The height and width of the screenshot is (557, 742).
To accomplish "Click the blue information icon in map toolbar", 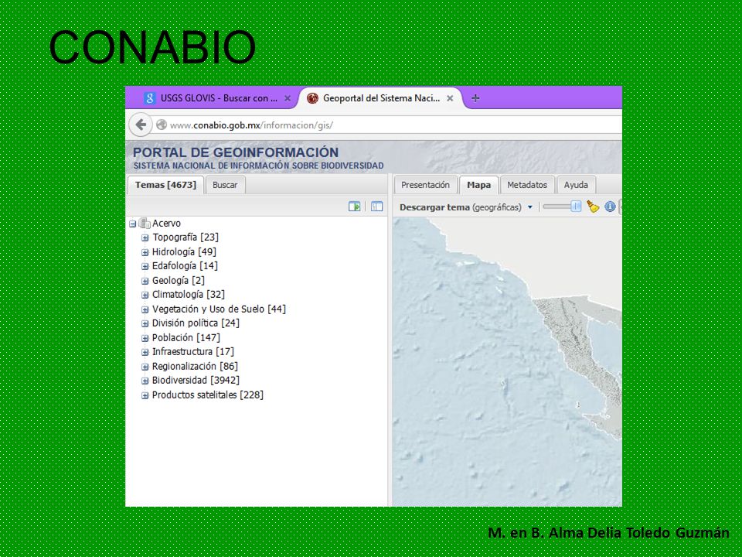I will [610, 207].
